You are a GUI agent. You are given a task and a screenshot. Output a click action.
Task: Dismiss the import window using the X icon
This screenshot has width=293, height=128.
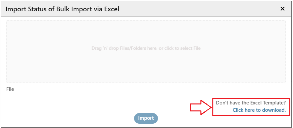(x=282, y=9)
